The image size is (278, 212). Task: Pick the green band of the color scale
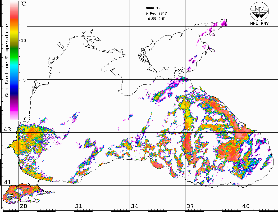point(14,49)
